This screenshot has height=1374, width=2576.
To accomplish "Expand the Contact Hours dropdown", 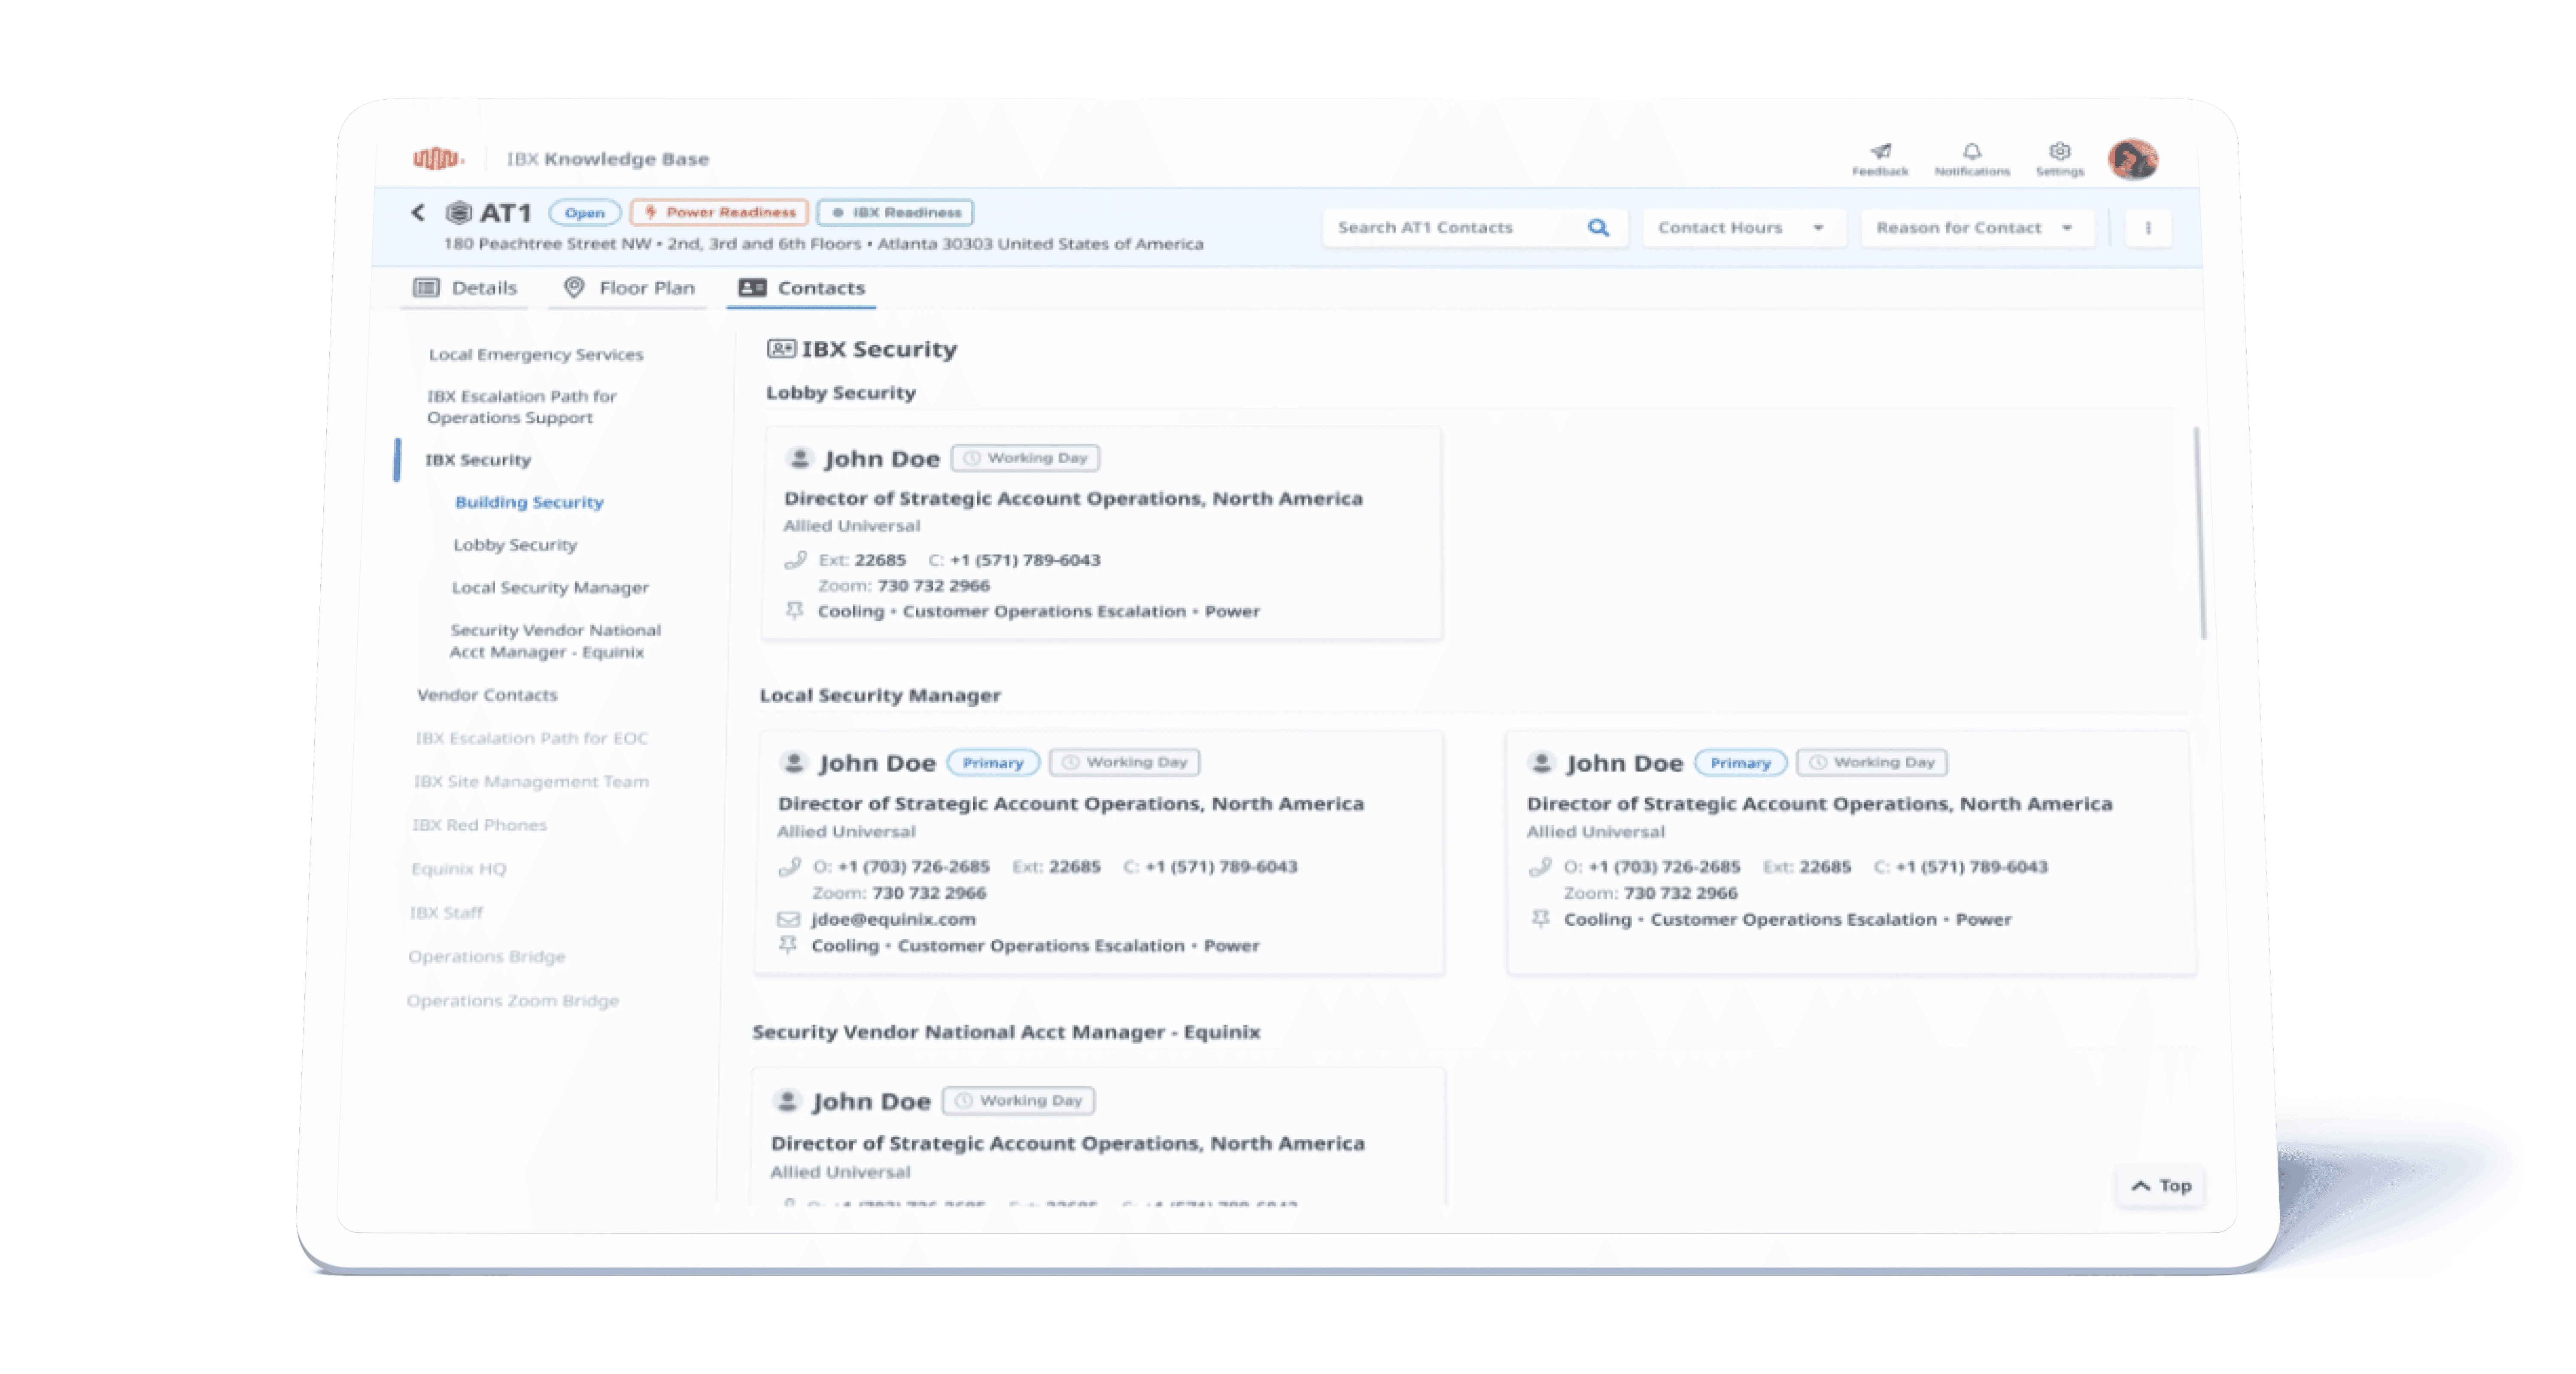I will (1743, 228).
